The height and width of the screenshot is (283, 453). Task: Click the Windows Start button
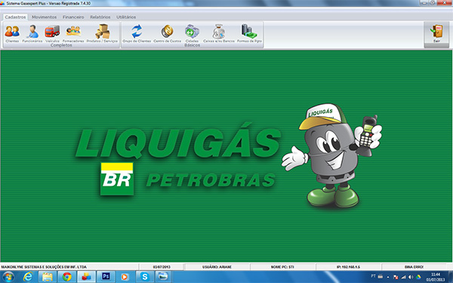point(8,277)
